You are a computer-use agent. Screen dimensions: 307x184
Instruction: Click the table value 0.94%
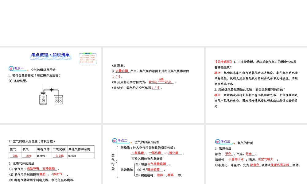41,156
